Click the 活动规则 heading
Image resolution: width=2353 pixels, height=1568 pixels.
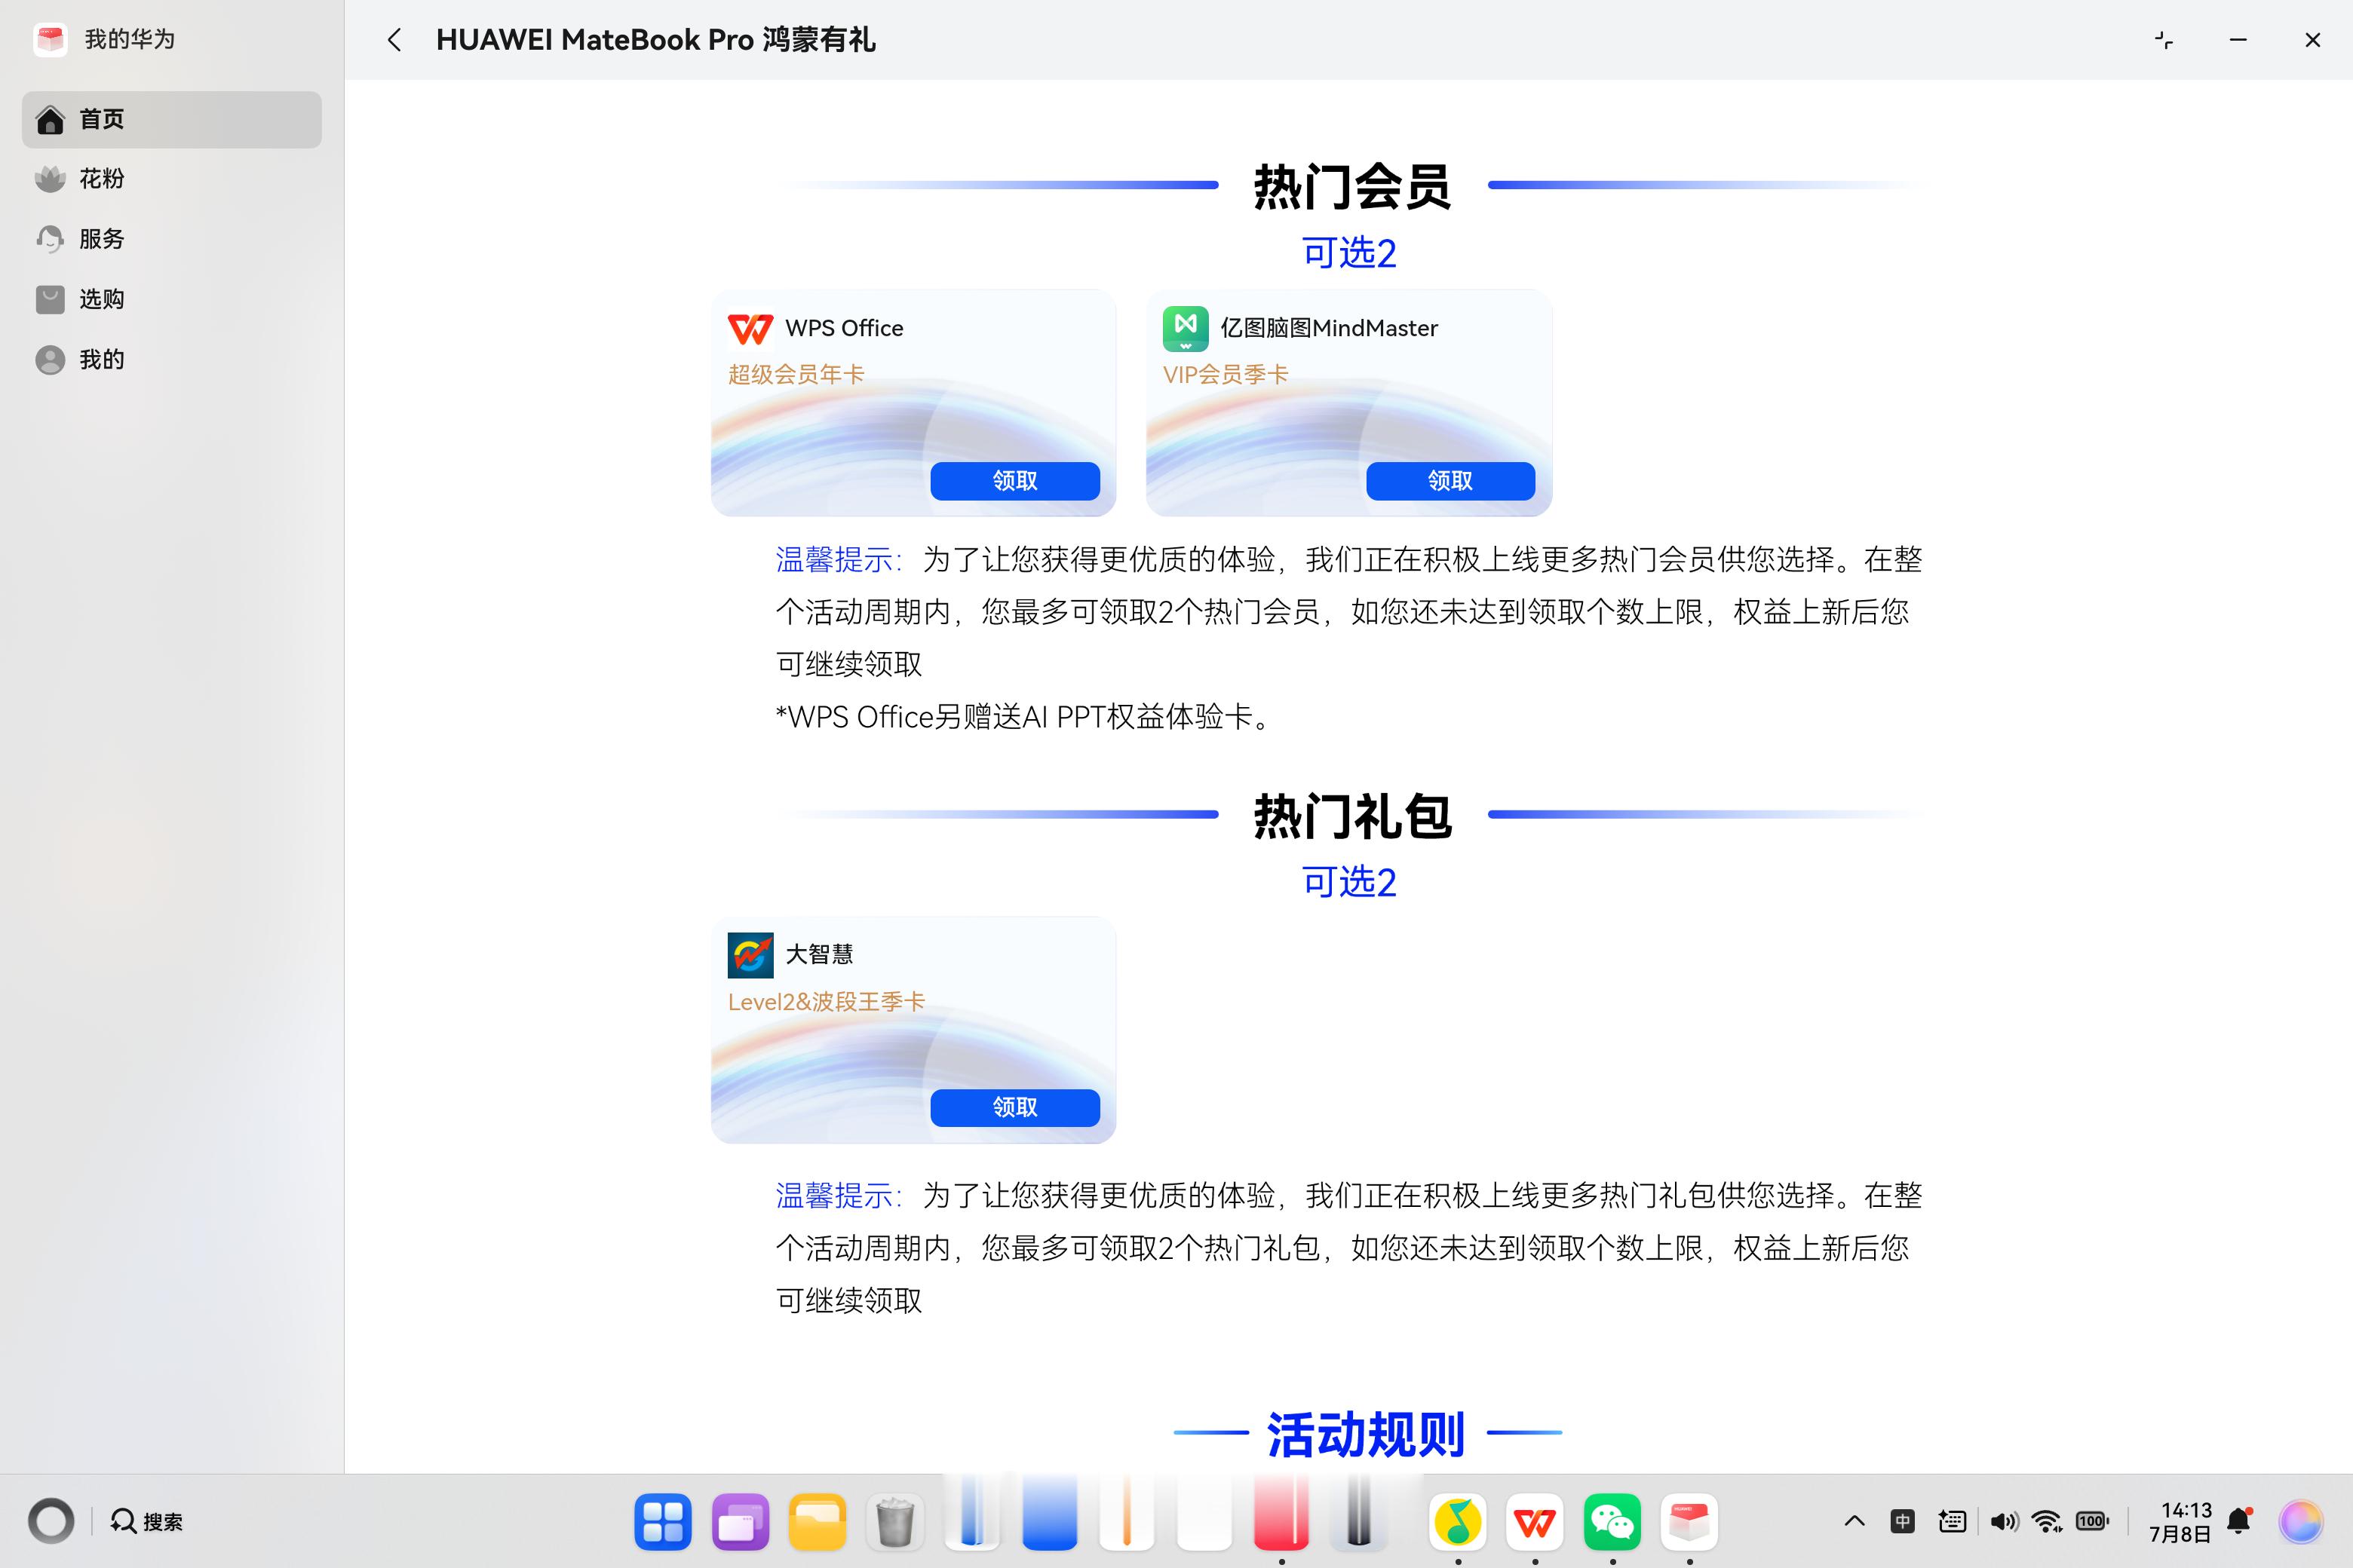pyautogui.click(x=1367, y=1434)
